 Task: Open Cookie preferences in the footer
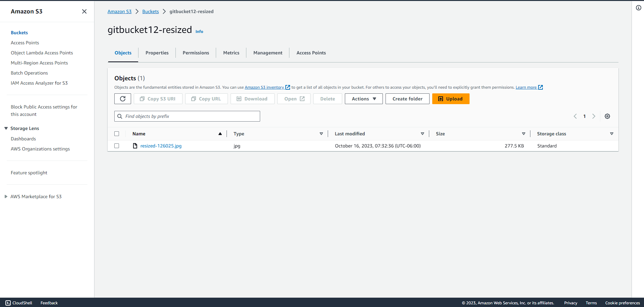[x=622, y=303]
